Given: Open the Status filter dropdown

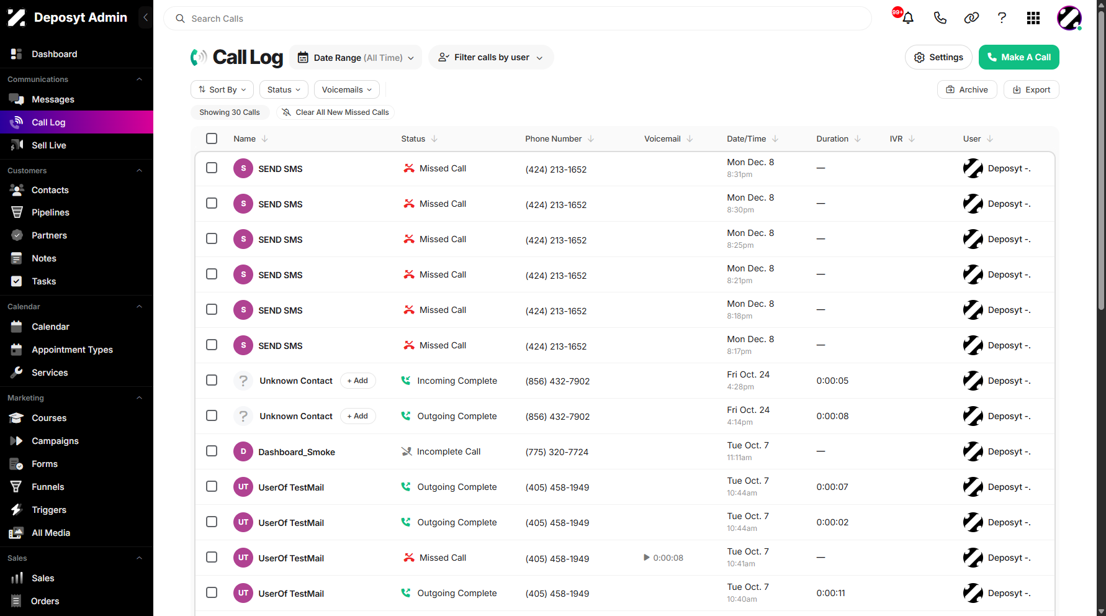Looking at the screenshot, I should click(x=284, y=89).
